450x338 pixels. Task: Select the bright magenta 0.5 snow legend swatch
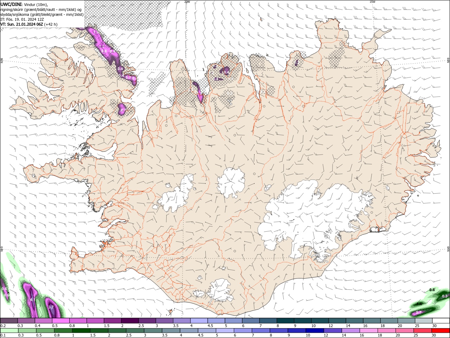click(x=60, y=321)
